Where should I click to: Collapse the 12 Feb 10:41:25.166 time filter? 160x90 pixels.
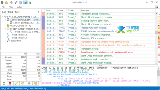pos(5,20)
